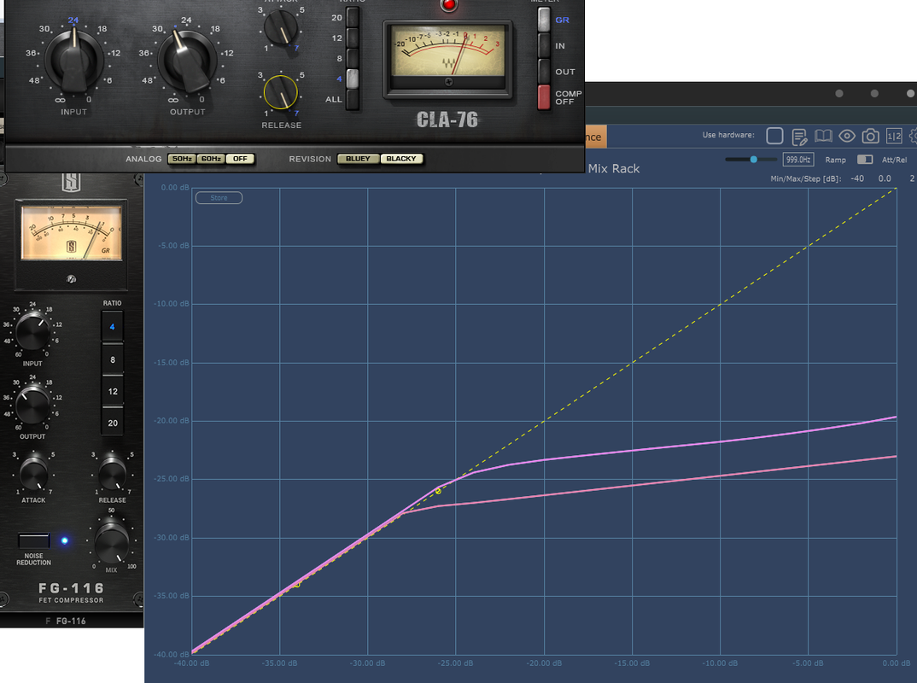Click FG-116 OUTPUT knob
The width and height of the screenshot is (917, 683).
tap(32, 406)
